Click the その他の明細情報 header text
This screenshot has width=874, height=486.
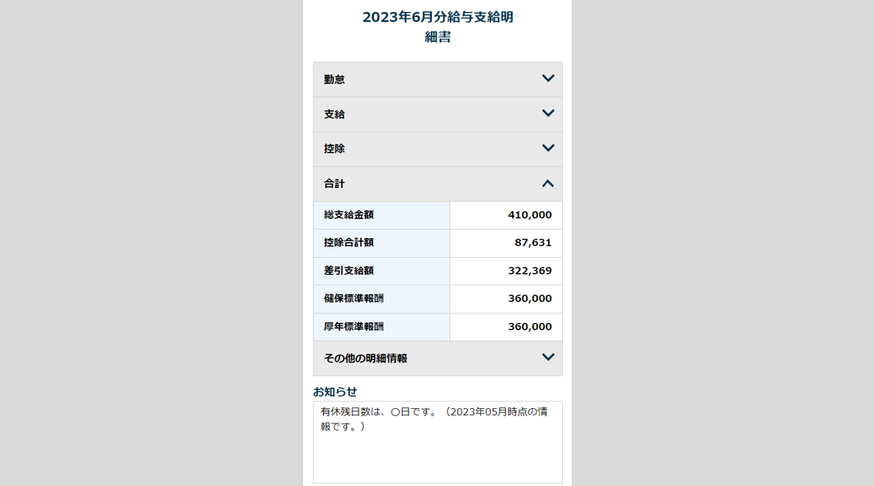pyautogui.click(x=366, y=358)
